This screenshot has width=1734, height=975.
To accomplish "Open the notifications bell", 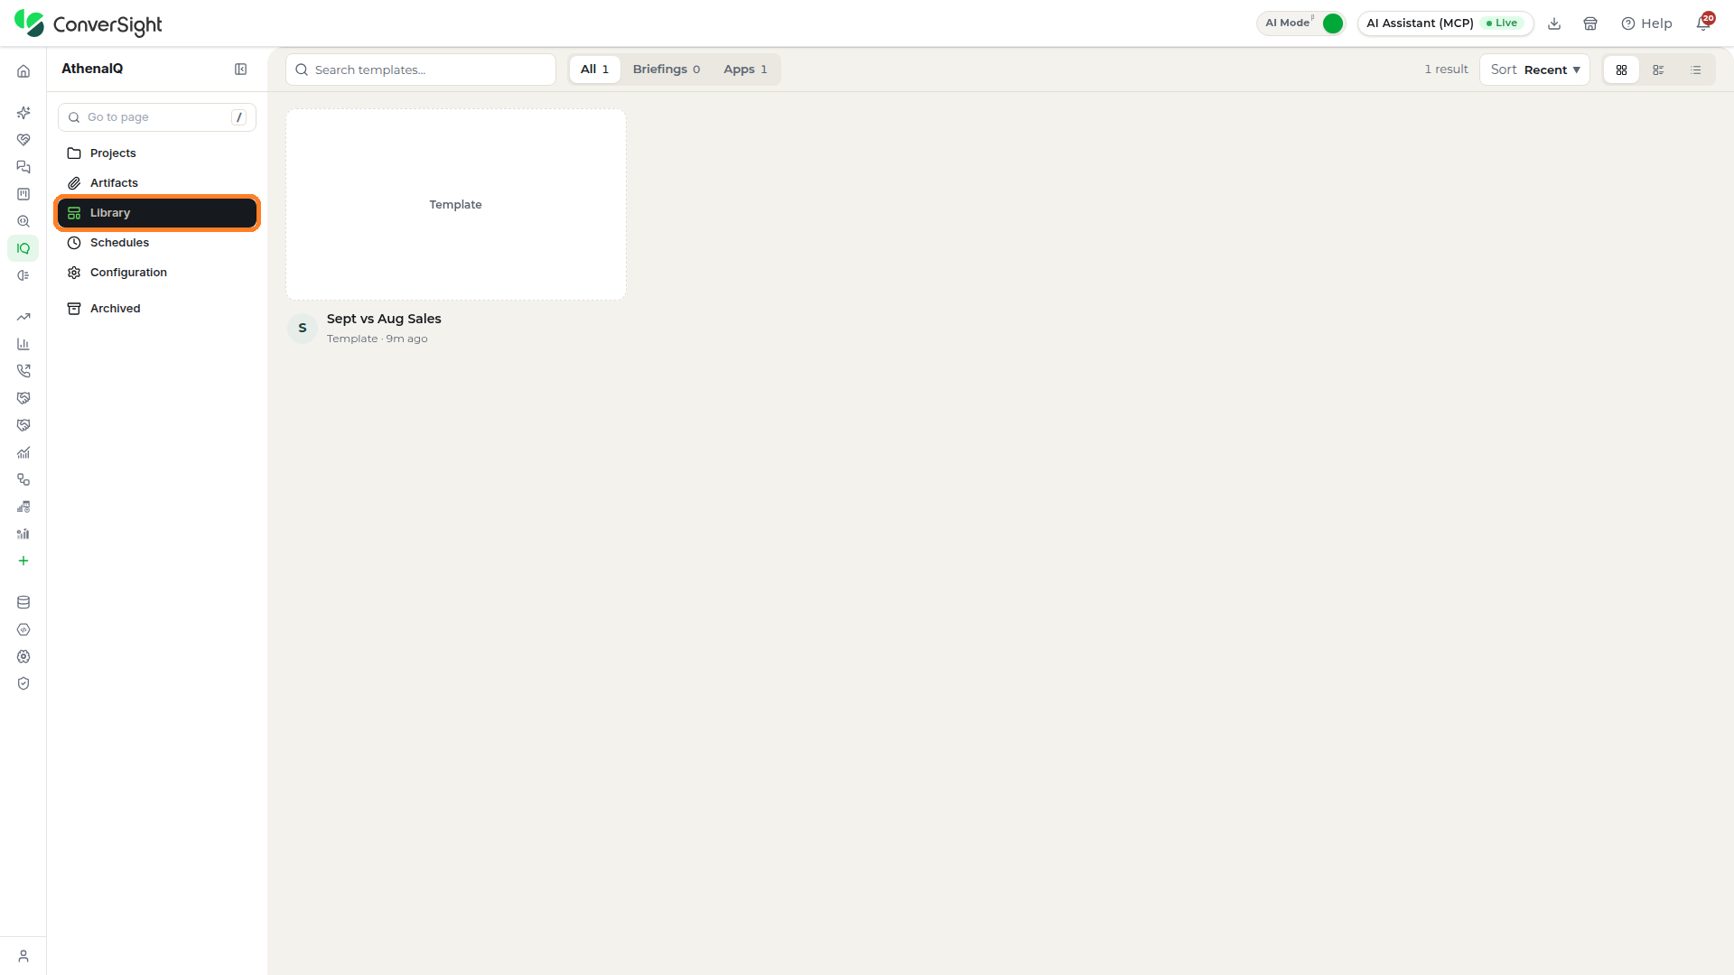I will 1703,23.
